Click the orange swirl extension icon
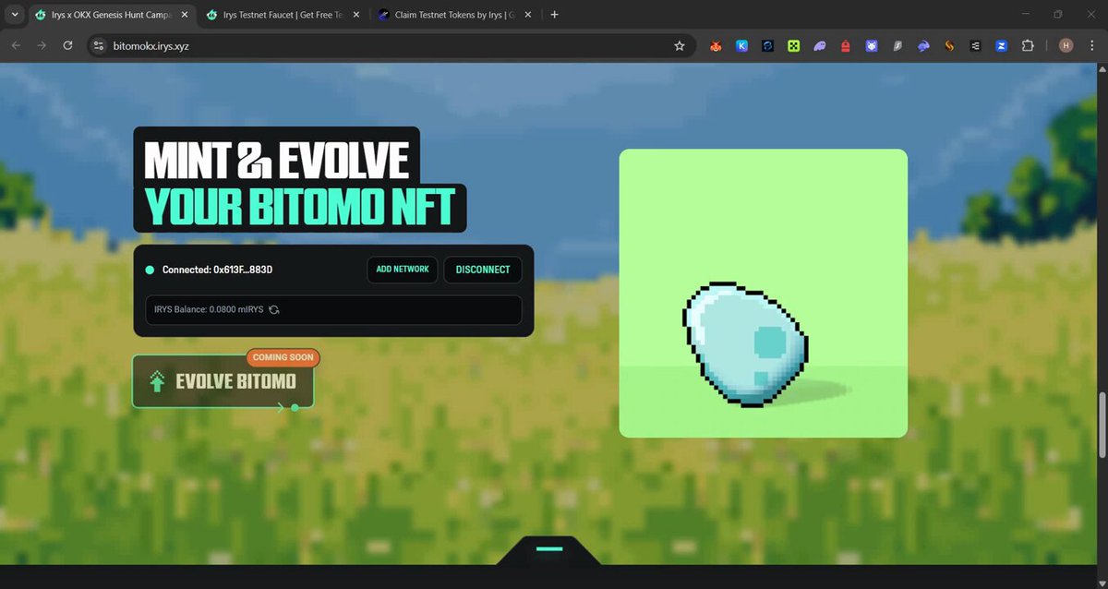 949,45
